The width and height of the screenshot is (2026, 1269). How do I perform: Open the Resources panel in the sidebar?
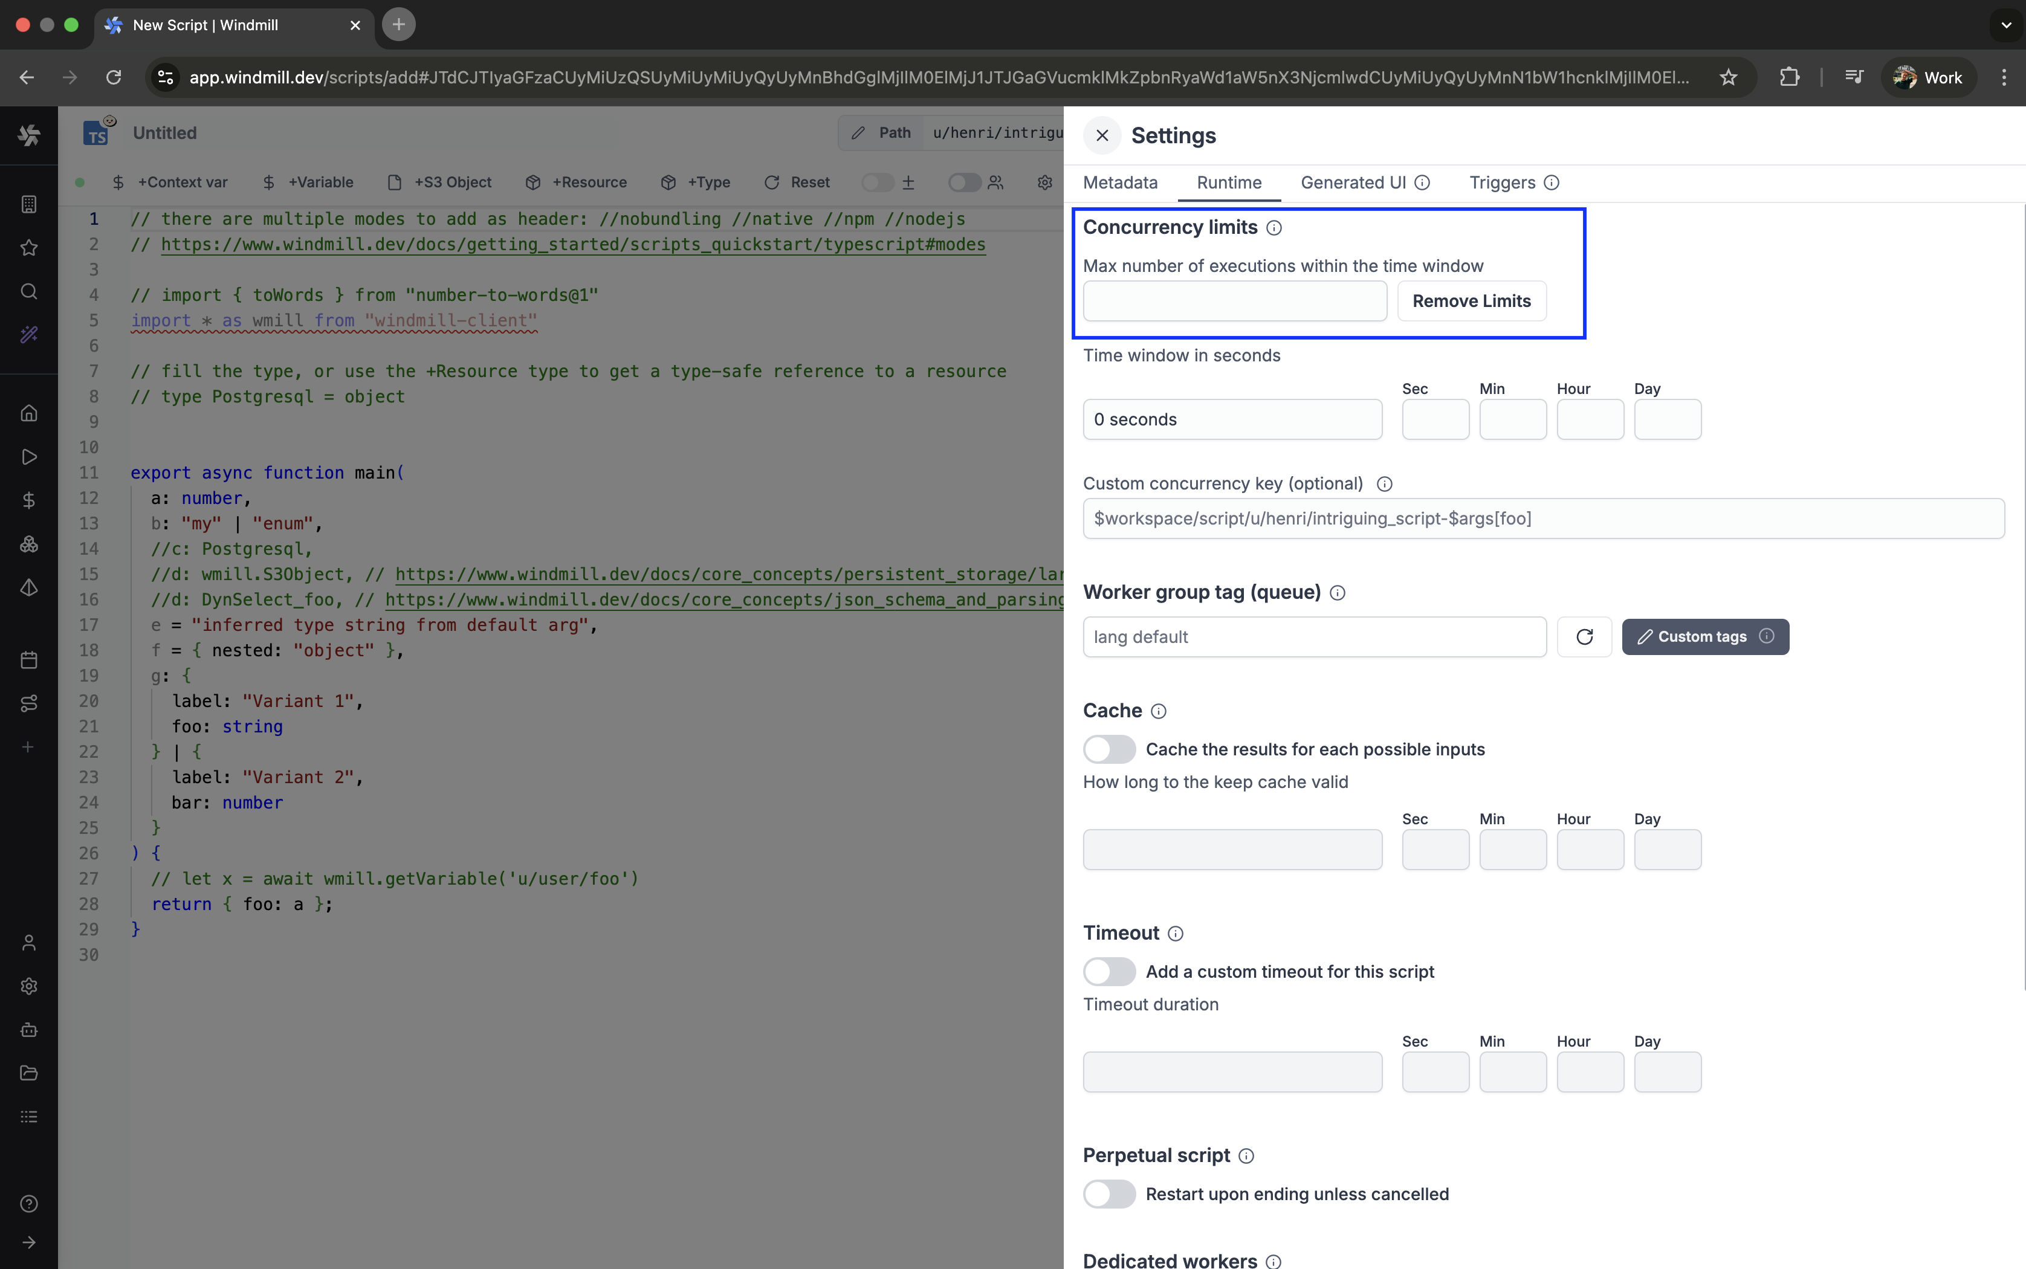coord(30,544)
